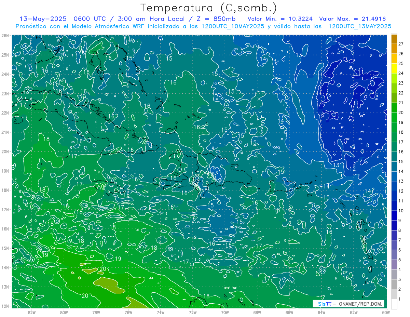Click the "76W" longitude axis label
The image size is (410, 317).
coord(128,312)
